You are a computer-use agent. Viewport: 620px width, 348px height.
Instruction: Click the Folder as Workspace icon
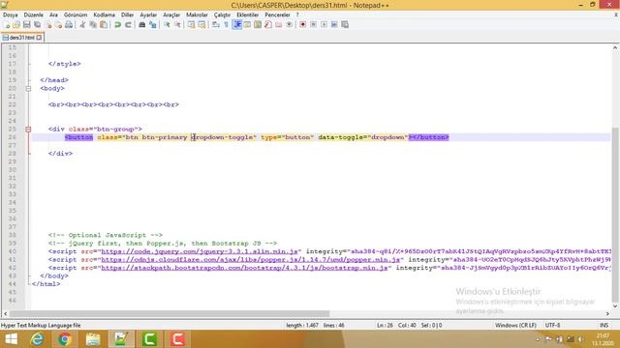pyautogui.click(x=279, y=25)
